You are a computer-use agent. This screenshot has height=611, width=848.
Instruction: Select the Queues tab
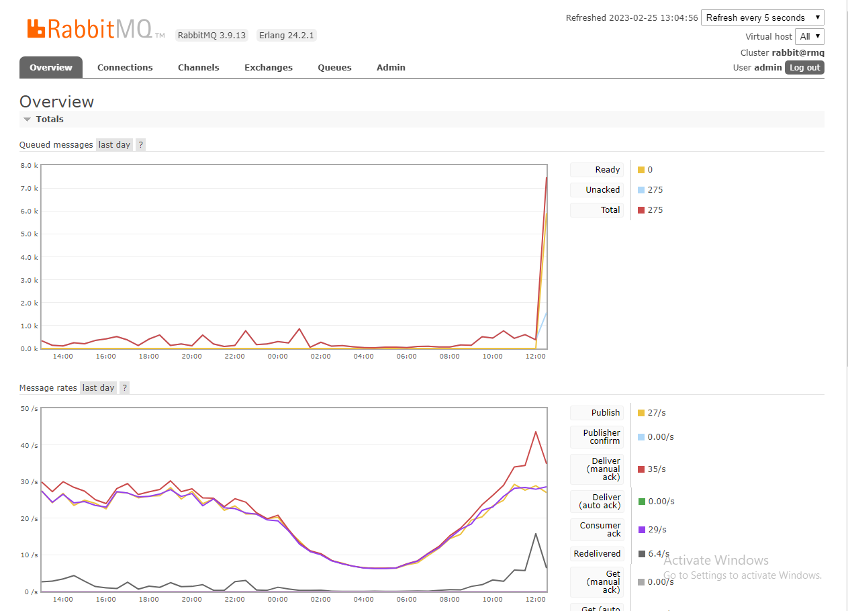pyautogui.click(x=334, y=67)
